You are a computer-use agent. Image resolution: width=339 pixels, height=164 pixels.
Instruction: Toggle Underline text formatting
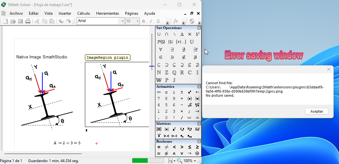click(x=158, y=21)
